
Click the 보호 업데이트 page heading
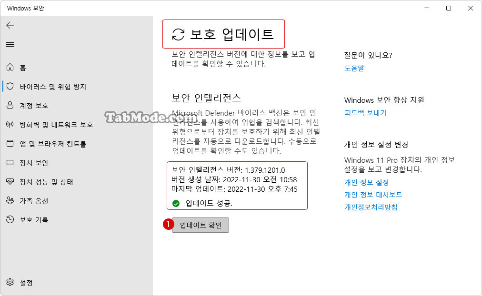click(232, 34)
